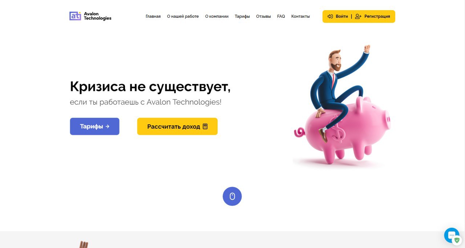
Task: Select Тарифы in the top navigation
Action: click(x=242, y=16)
